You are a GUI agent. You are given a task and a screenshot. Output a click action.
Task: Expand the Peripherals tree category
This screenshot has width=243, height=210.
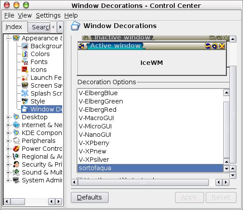(x=8, y=141)
